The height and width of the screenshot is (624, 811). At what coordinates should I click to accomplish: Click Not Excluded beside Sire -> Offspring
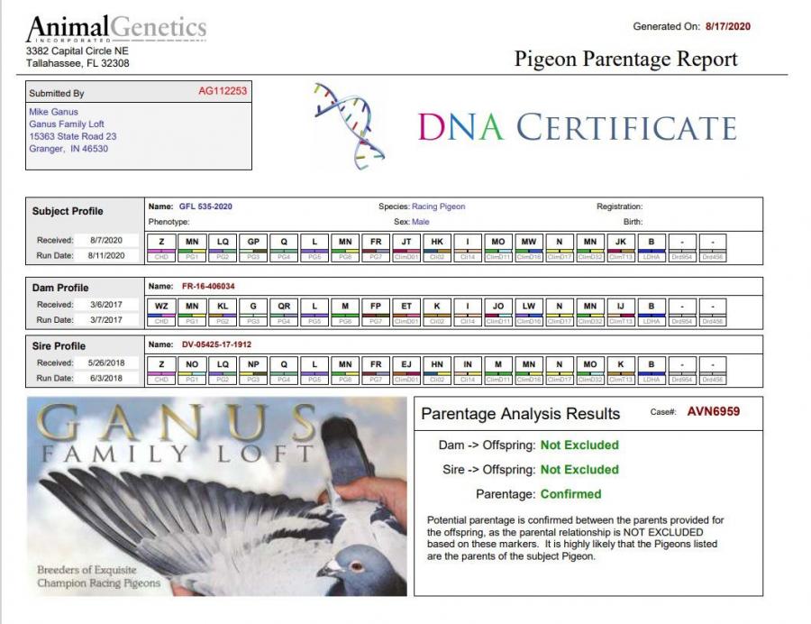[x=579, y=470]
